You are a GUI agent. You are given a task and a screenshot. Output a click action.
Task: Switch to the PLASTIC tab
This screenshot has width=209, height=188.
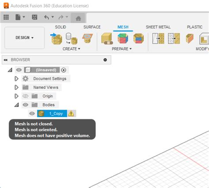pos(194,27)
